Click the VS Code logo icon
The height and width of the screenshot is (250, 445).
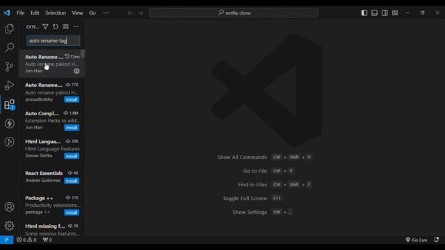(7, 12)
